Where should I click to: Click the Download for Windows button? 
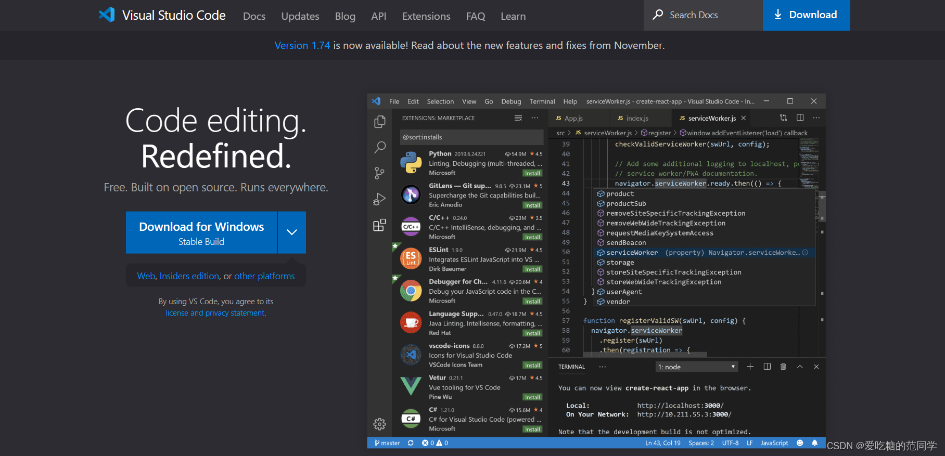coord(201,232)
